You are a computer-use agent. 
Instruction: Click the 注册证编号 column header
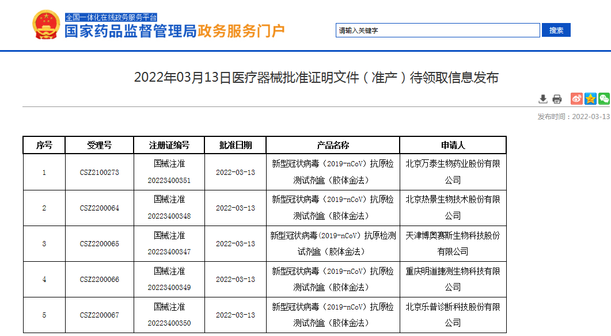[169, 145]
